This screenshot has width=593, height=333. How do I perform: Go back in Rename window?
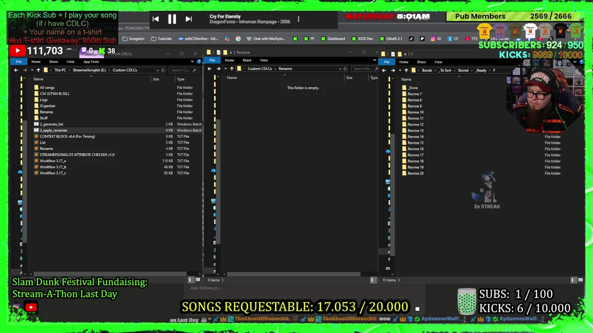point(209,68)
